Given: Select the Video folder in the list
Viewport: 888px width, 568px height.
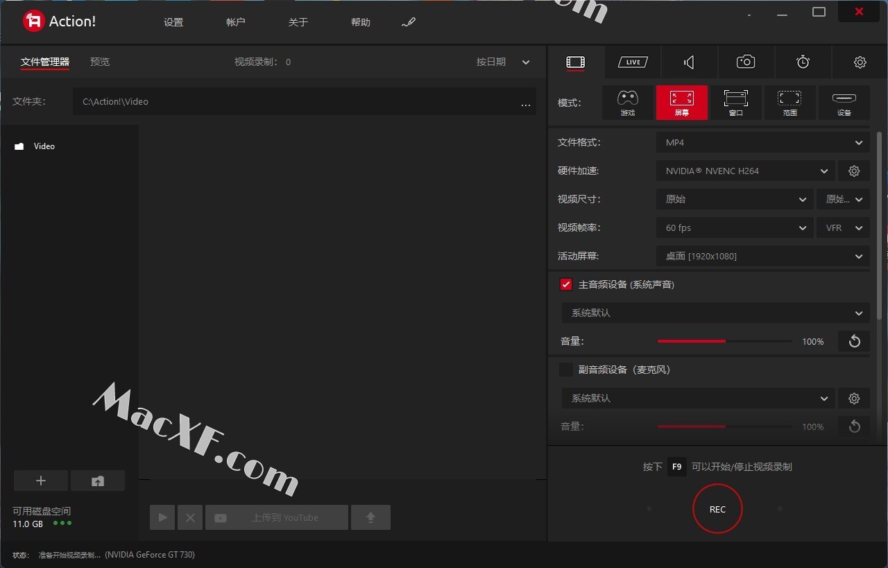Looking at the screenshot, I should coord(35,146).
